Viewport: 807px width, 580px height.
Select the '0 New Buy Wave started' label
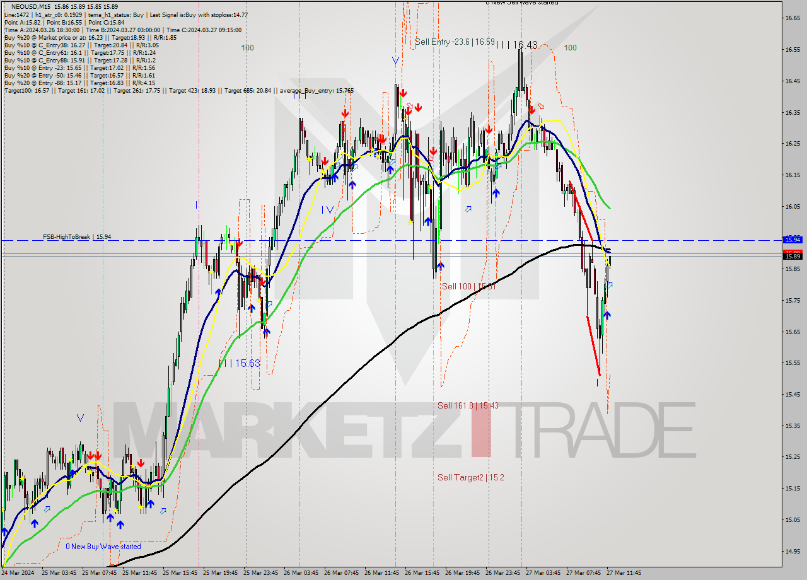click(103, 547)
